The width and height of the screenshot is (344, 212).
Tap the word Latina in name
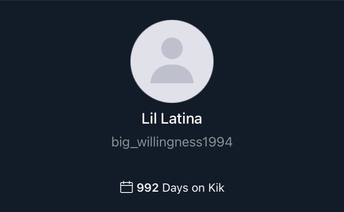(x=181, y=119)
